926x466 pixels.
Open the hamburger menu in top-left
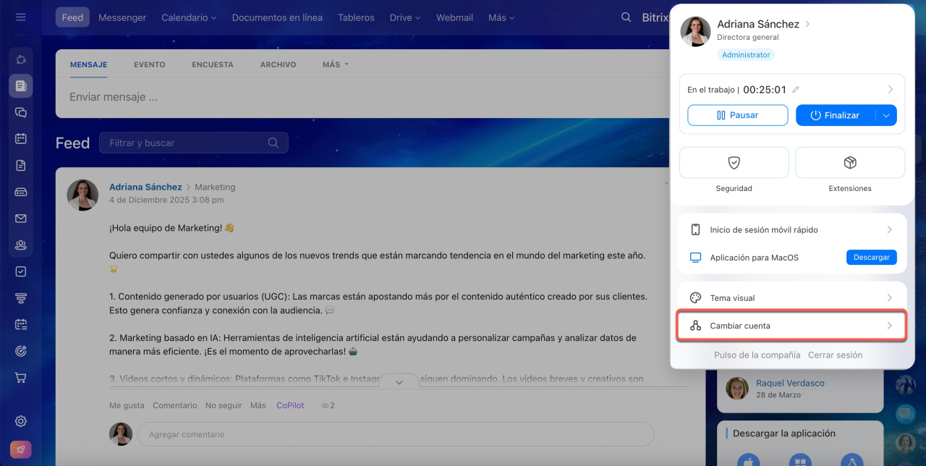[x=20, y=17]
